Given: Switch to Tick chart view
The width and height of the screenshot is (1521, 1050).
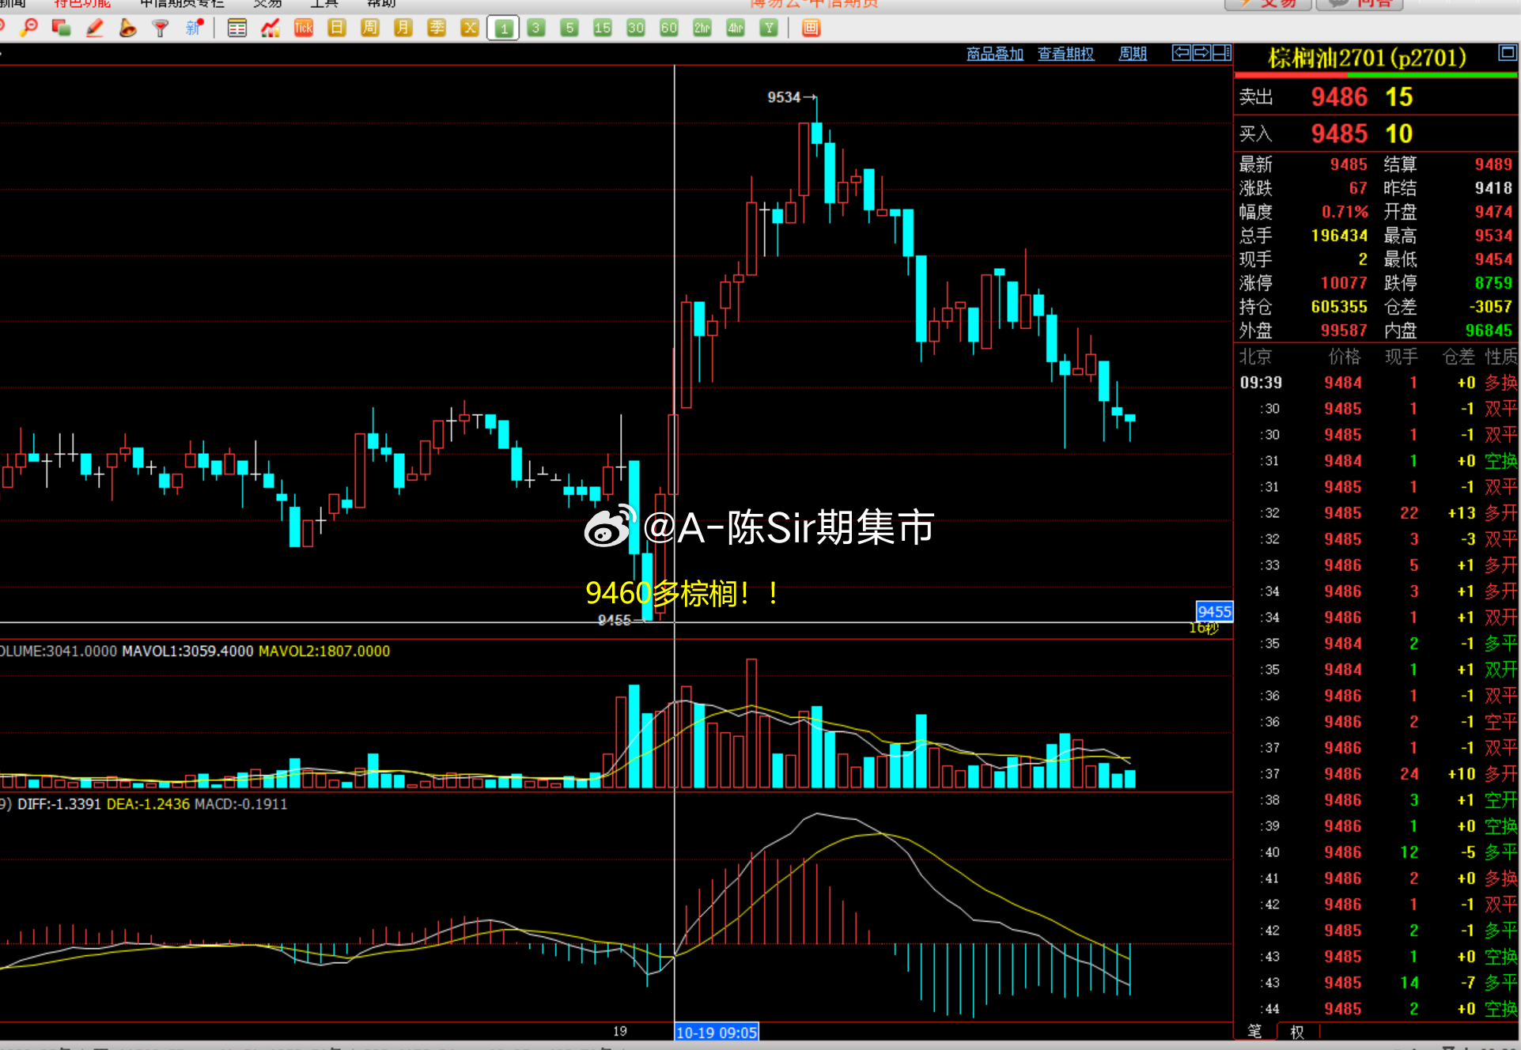Looking at the screenshot, I should coord(304,28).
